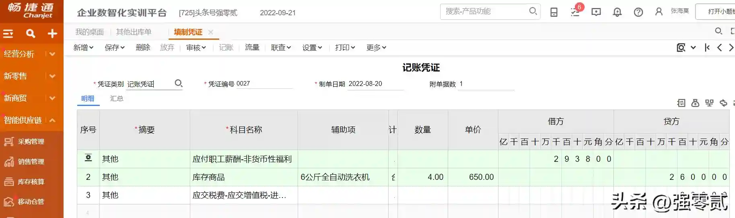The width and height of the screenshot is (735, 218).
Task: Open 采购管理 in the sidebar
Action: (31, 142)
